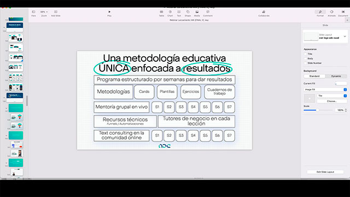Select S1 box in Mentoría grupal row
This screenshot has width=350, height=197.
(157, 107)
